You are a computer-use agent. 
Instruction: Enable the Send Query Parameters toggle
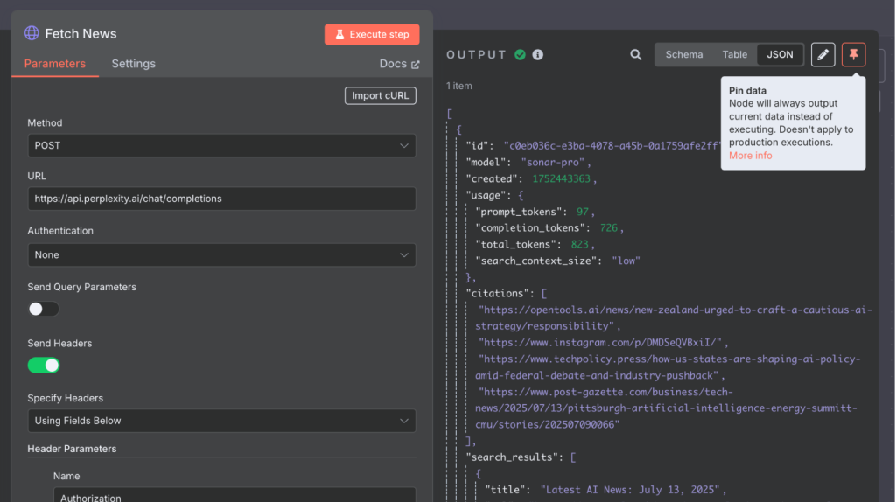44,309
